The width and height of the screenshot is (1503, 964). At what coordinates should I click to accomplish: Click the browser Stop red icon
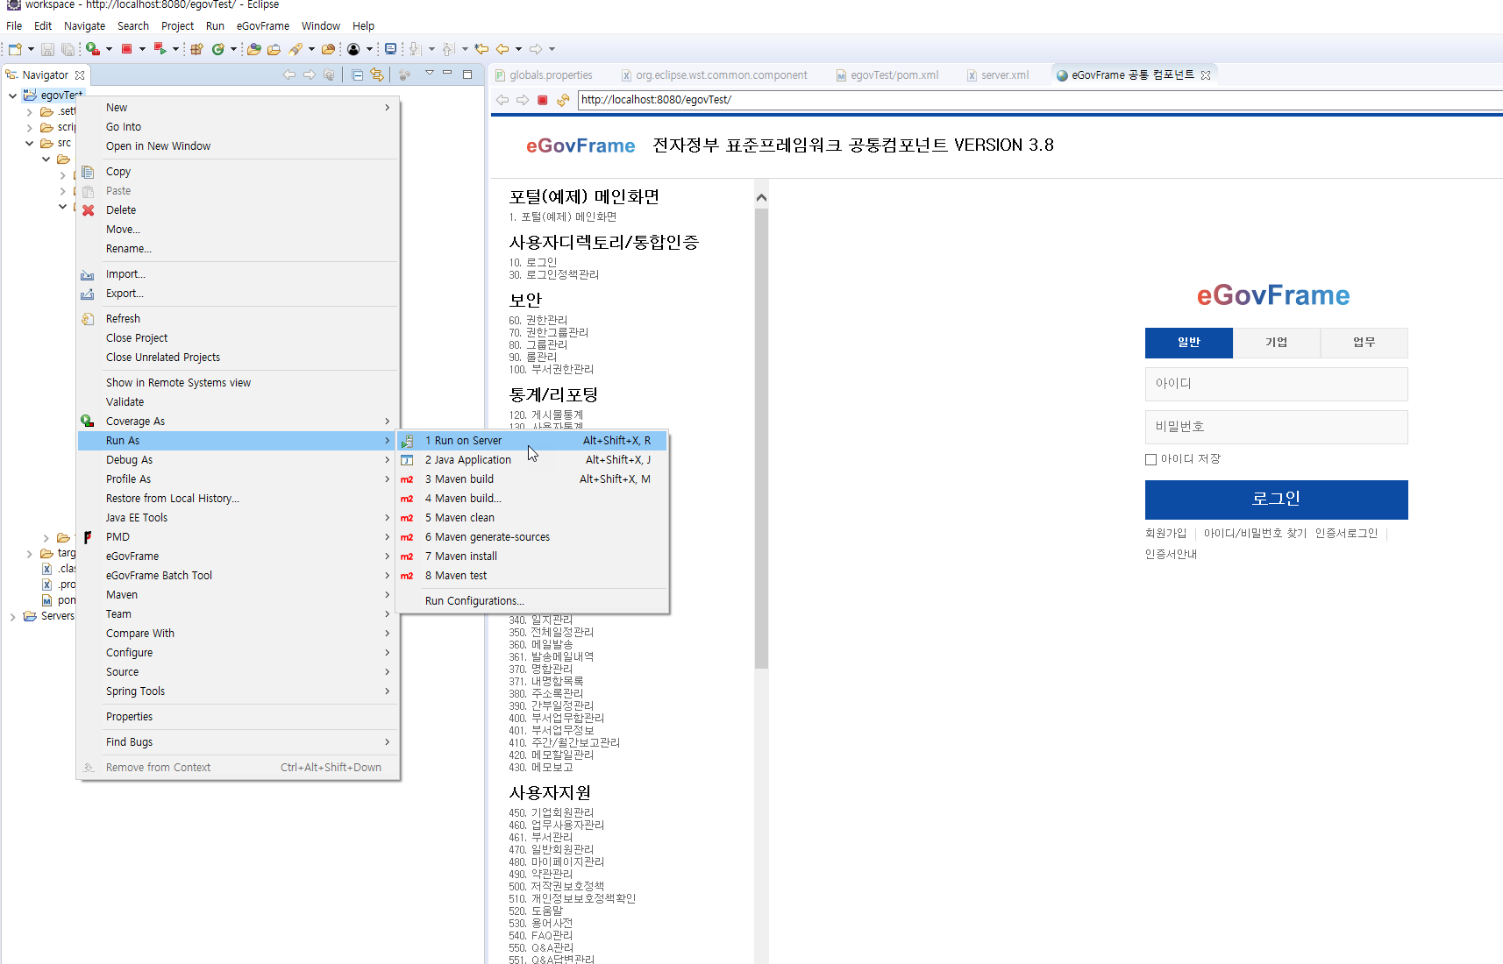point(543,100)
